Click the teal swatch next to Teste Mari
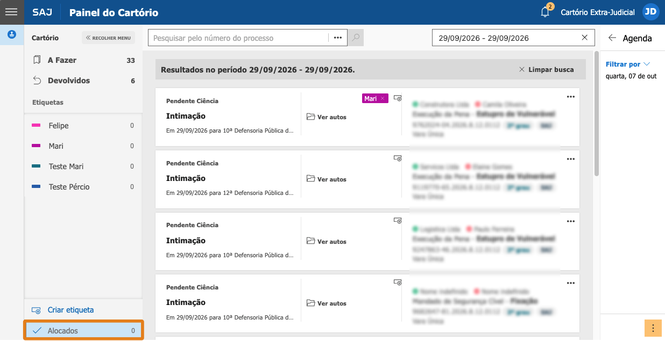The height and width of the screenshot is (341, 665). click(x=36, y=166)
